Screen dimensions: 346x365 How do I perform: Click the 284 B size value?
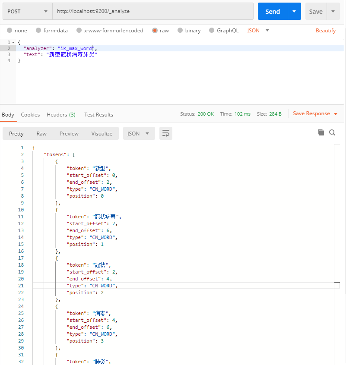276,114
